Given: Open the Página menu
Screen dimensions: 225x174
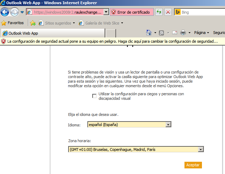Looking at the screenshot, I should point(202,33).
